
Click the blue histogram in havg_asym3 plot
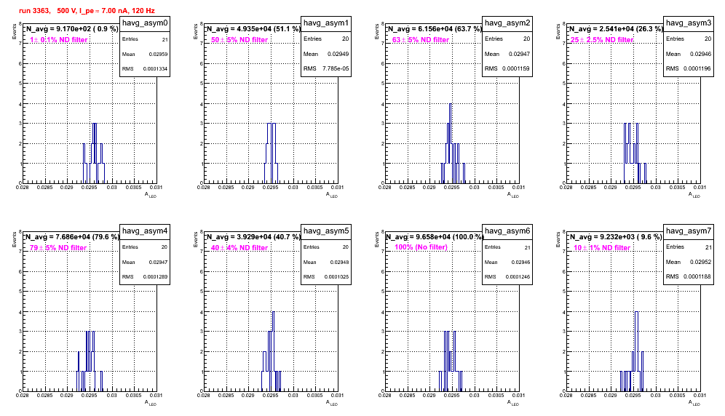[635, 155]
